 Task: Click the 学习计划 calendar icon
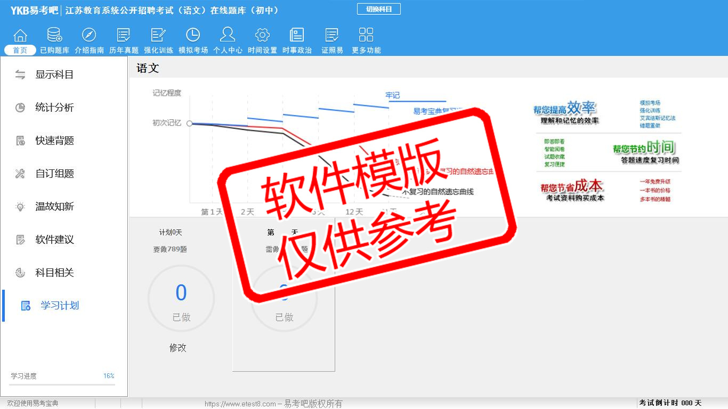(x=26, y=306)
